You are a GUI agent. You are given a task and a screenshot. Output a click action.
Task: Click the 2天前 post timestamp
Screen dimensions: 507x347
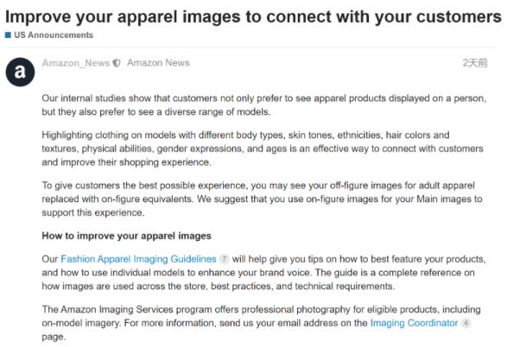[475, 63]
